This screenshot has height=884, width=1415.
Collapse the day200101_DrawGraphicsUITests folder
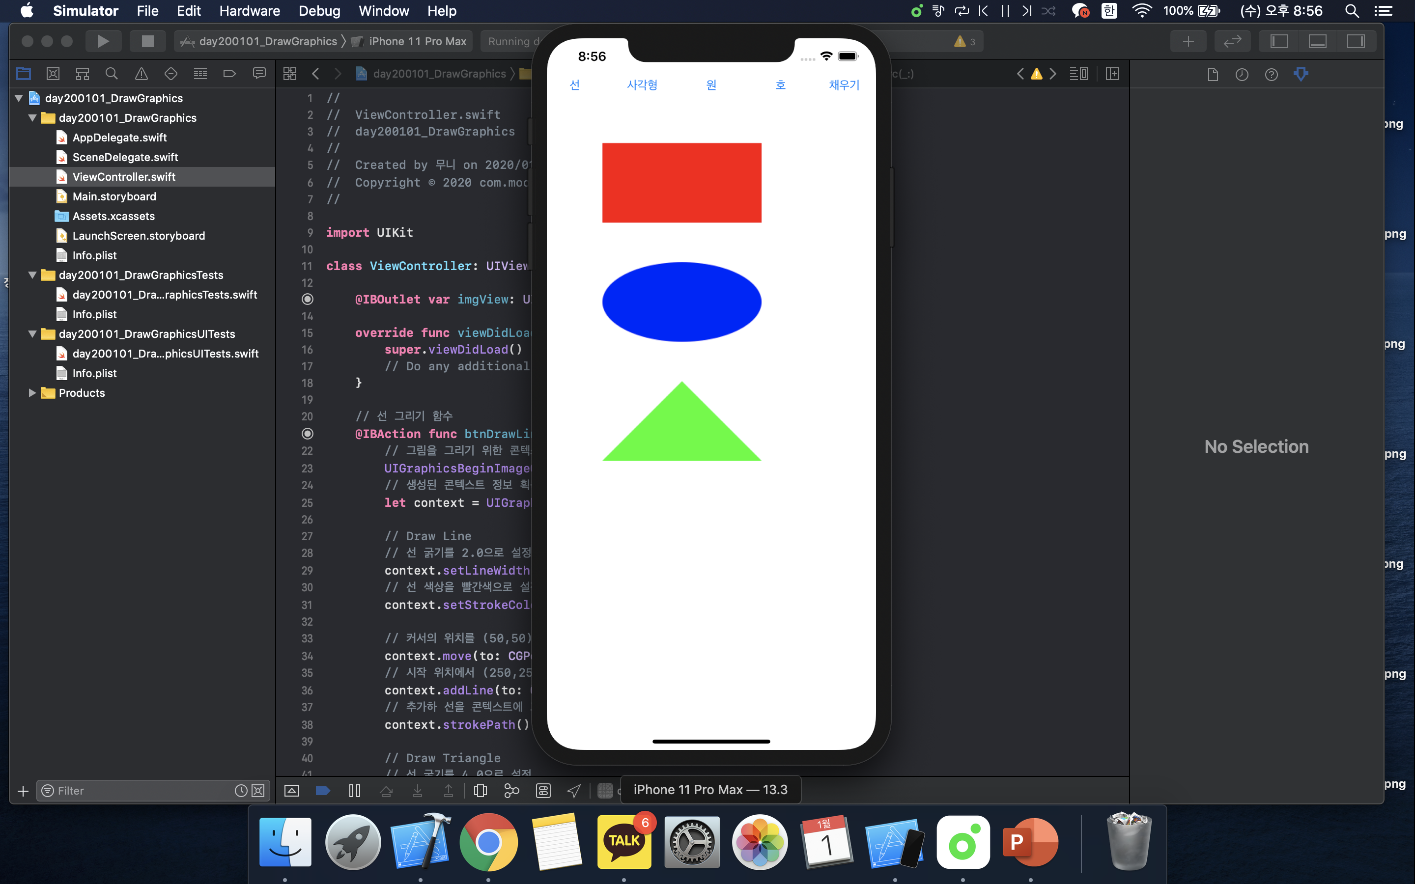coord(33,334)
